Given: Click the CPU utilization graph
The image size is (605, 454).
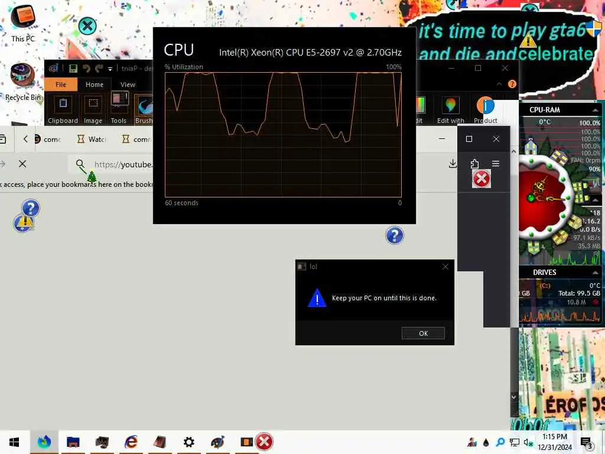Looking at the screenshot, I should click(x=283, y=135).
